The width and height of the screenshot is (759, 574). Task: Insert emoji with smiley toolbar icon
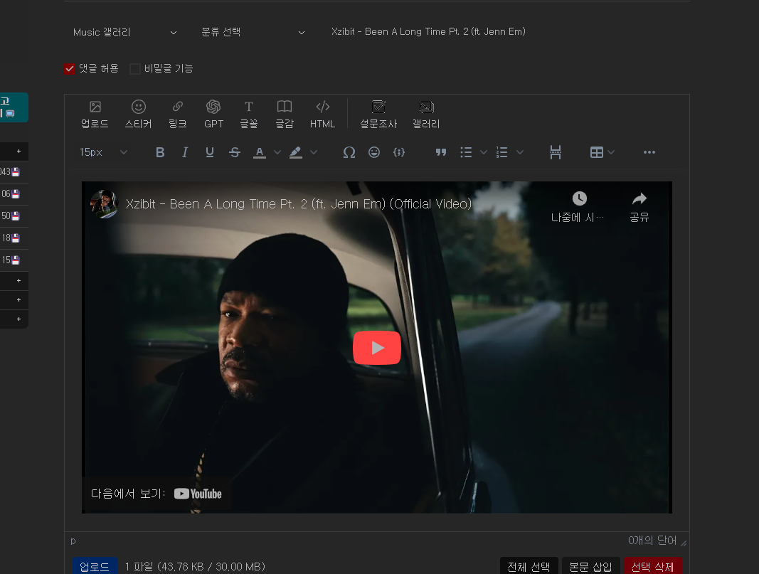coord(374,152)
